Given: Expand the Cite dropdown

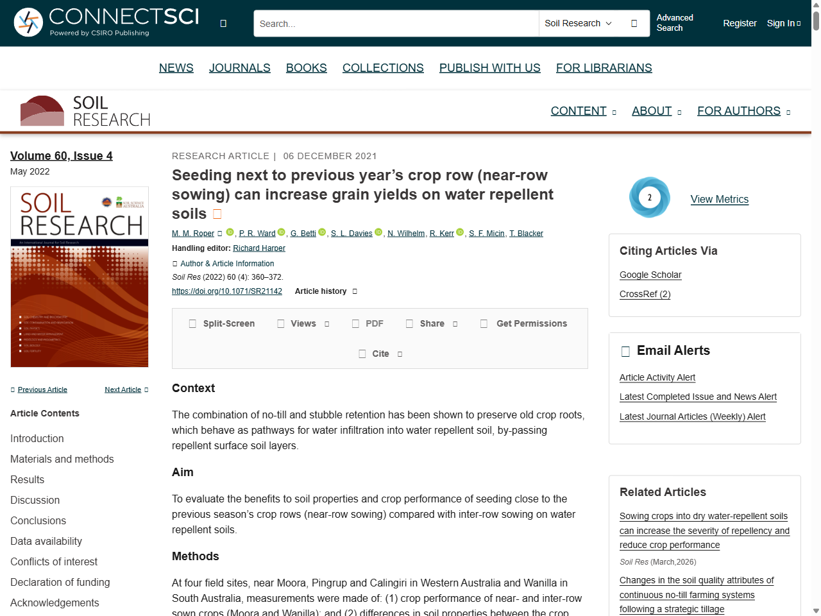Looking at the screenshot, I should coord(380,354).
